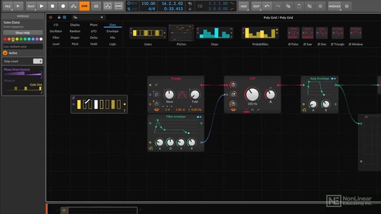Toggle automation write mode icon
The height and width of the screenshot is (214, 381).
coord(73,6)
